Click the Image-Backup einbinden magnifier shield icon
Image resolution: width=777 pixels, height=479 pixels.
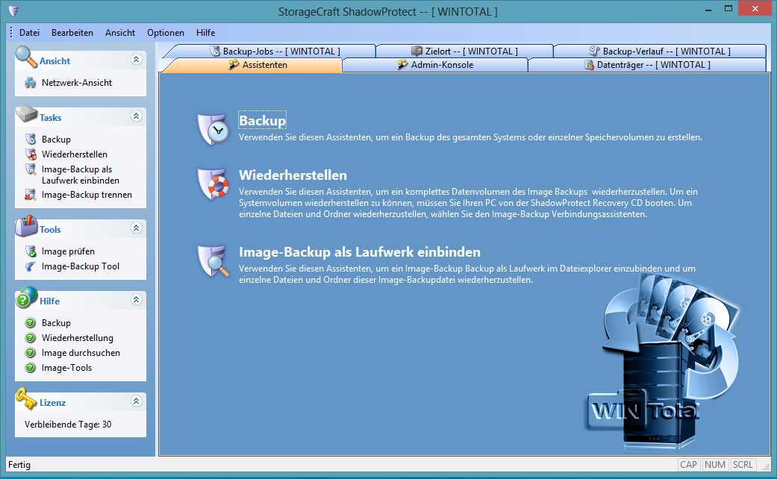pos(213,261)
